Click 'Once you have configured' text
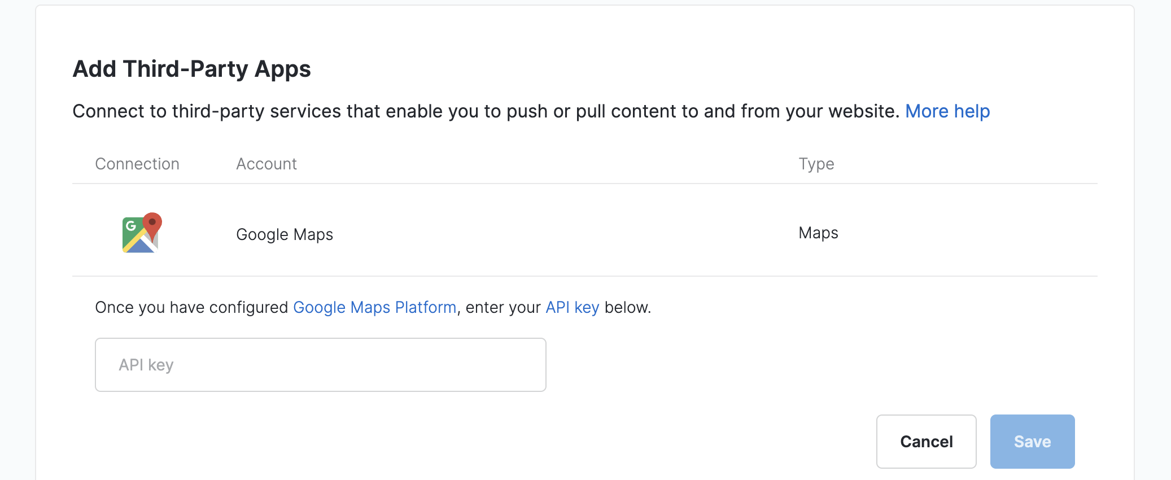Screen dimensions: 1171x480 192,307
